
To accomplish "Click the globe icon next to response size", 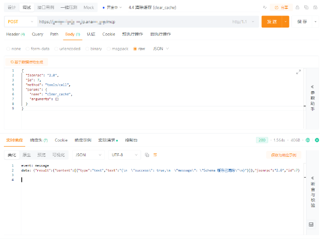I will 307,140.
